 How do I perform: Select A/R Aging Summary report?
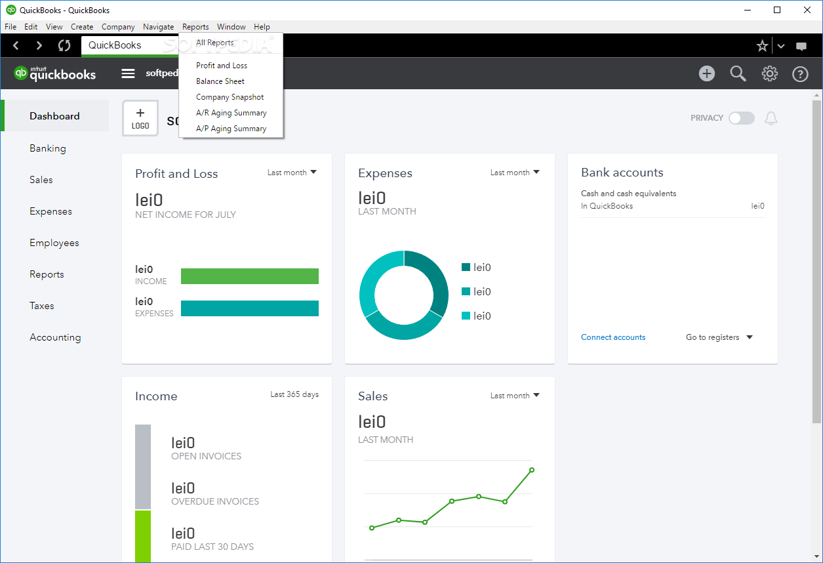pos(231,113)
